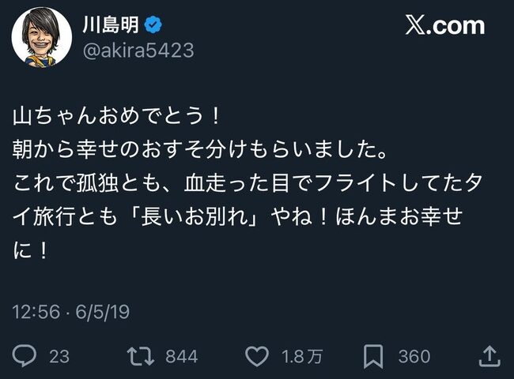
Task: Click the blue verified checkmark badge
Action: pyautogui.click(x=153, y=25)
